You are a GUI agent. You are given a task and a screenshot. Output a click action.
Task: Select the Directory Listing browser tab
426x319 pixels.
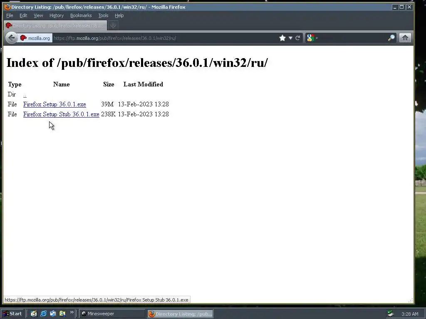tap(55, 25)
